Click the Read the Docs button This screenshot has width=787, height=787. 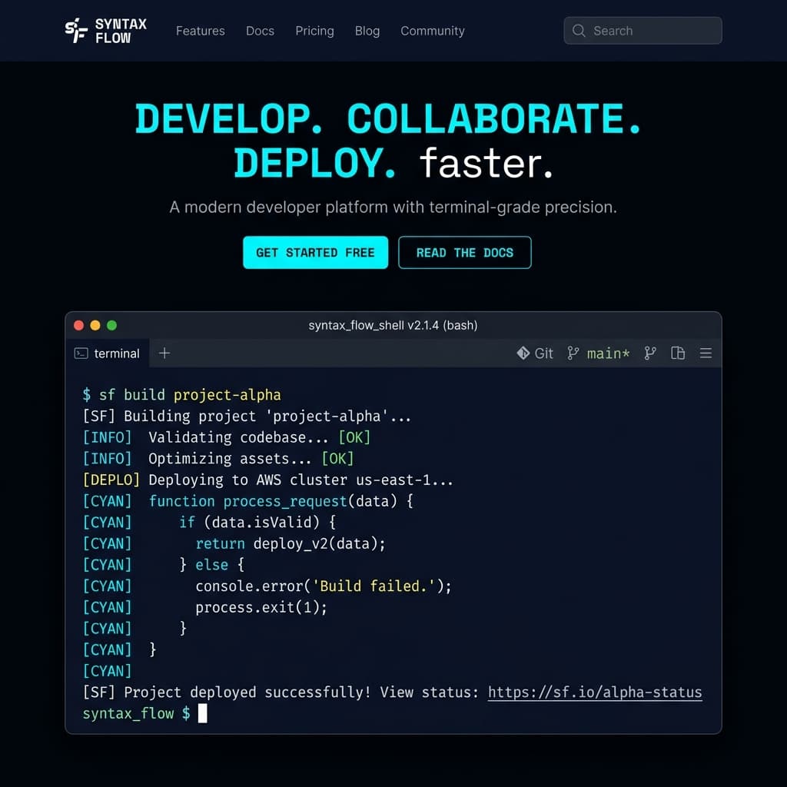click(464, 253)
